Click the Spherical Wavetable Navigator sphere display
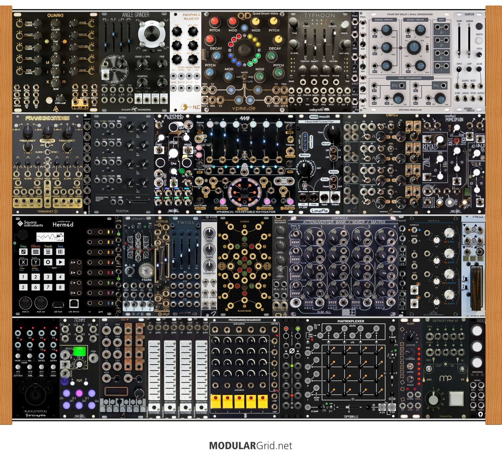The height and width of the screenshot is (454, 502). [244, 193]
